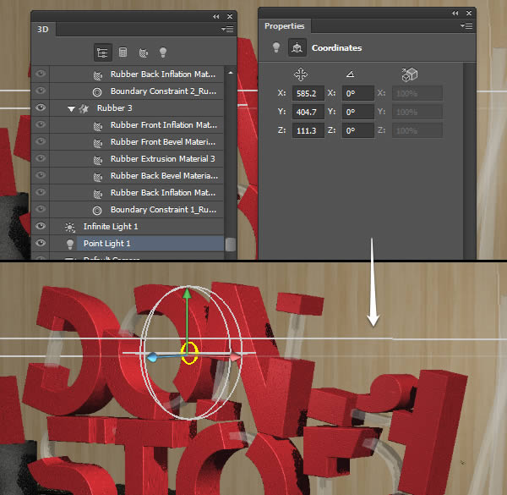Toggle visibility of Rubber Front Bevel Materi
Image resolution: width=507 pixels, height=495 pixels.
[x=41, y=141]
